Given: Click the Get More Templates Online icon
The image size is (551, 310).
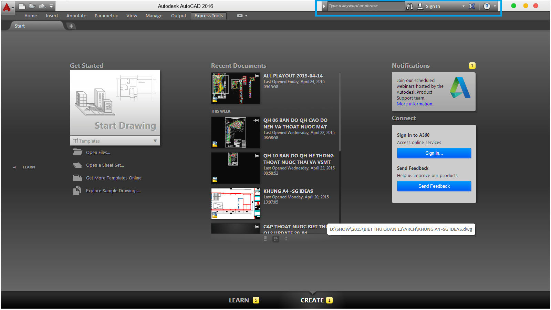Looking at the screenshot, I should tap(77, 178).
